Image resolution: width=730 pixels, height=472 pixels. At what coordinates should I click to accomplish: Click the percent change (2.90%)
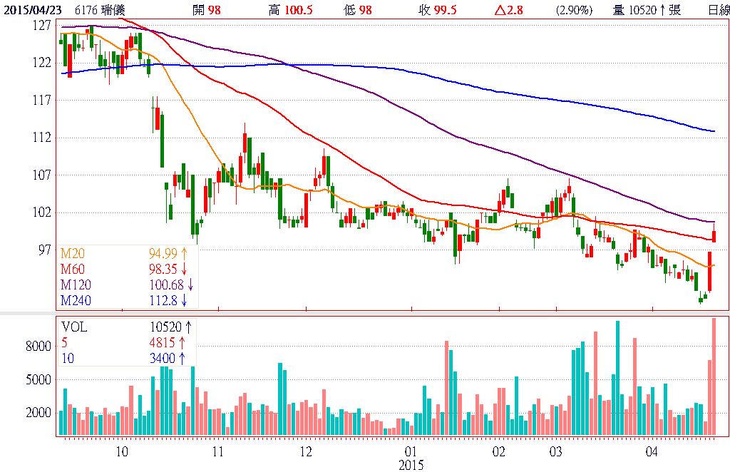click(574, 10)
